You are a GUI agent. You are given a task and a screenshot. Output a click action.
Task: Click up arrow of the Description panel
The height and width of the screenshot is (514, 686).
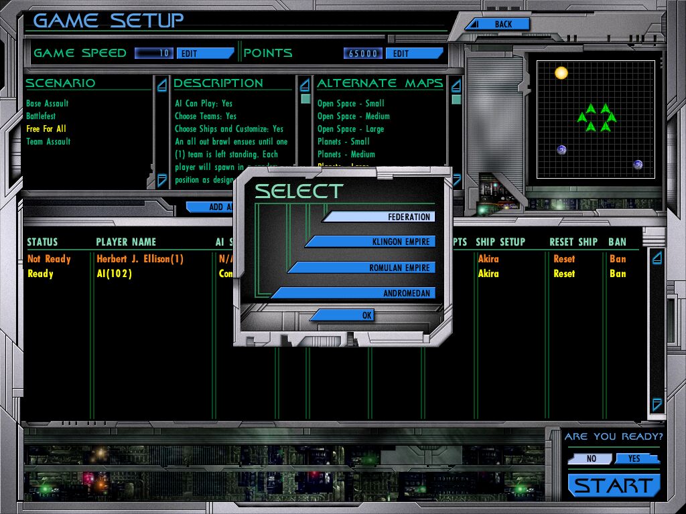click(305, 85)
